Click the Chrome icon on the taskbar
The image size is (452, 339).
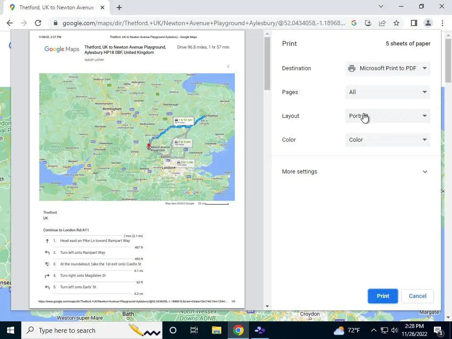pyautogui.click(x=238, y=330)
